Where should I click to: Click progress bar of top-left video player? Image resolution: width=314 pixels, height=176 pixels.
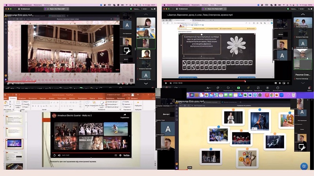click(x=69, y=81)
